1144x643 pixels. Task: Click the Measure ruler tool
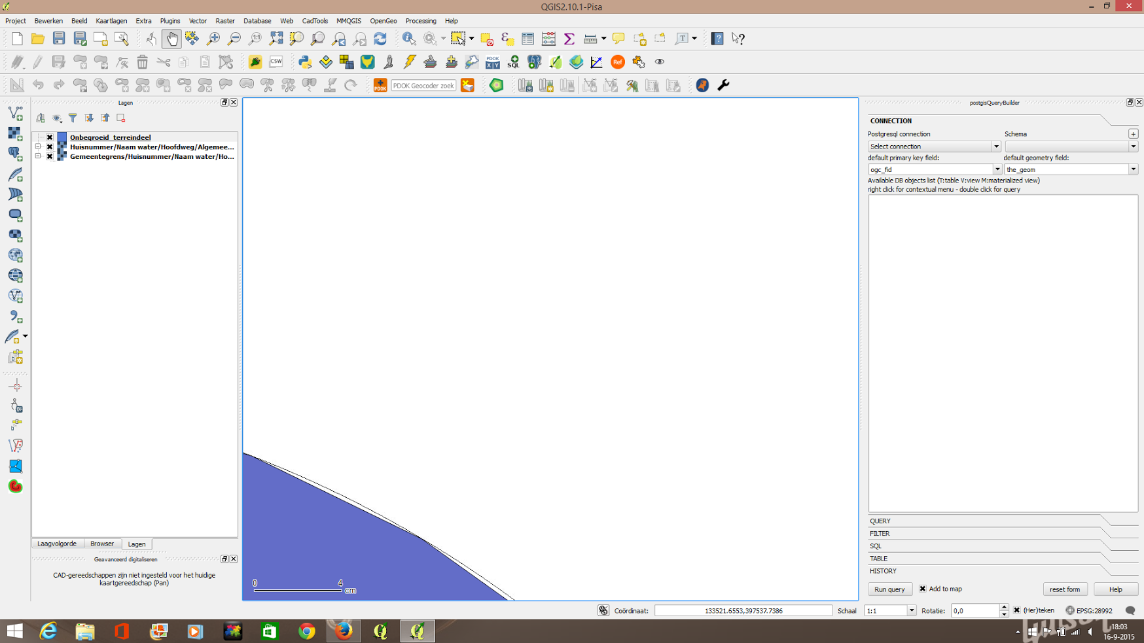[590, 39]
